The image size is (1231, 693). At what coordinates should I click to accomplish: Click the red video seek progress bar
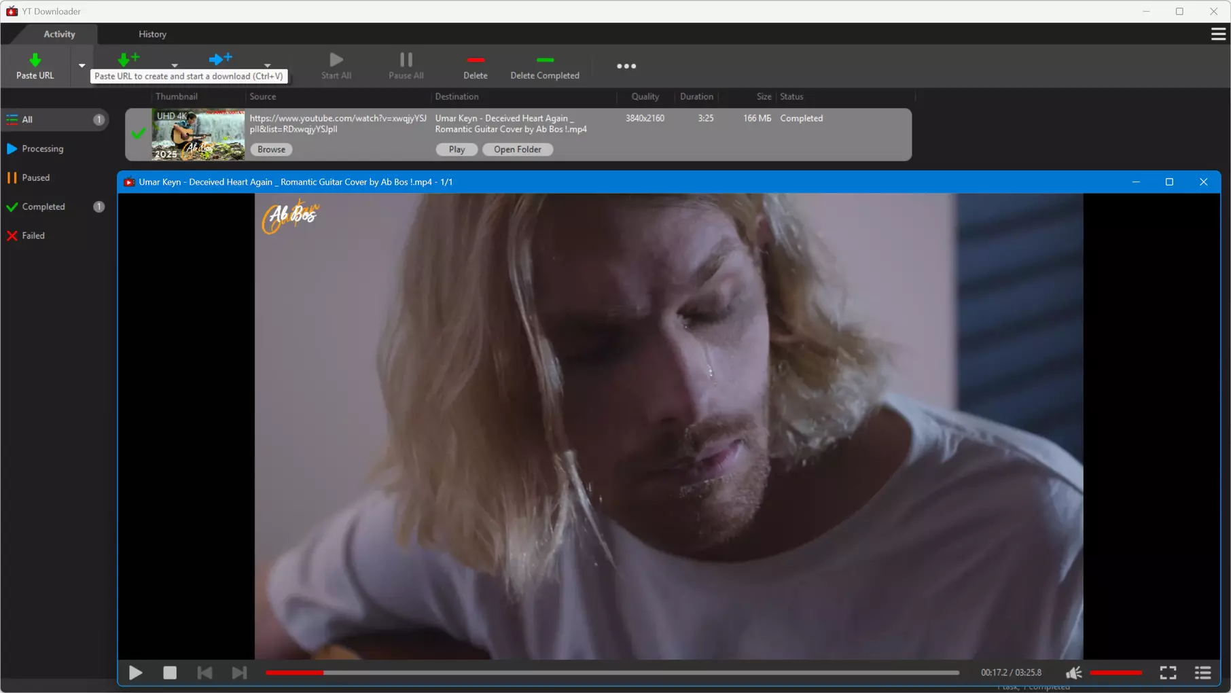[x=612, y=673]
